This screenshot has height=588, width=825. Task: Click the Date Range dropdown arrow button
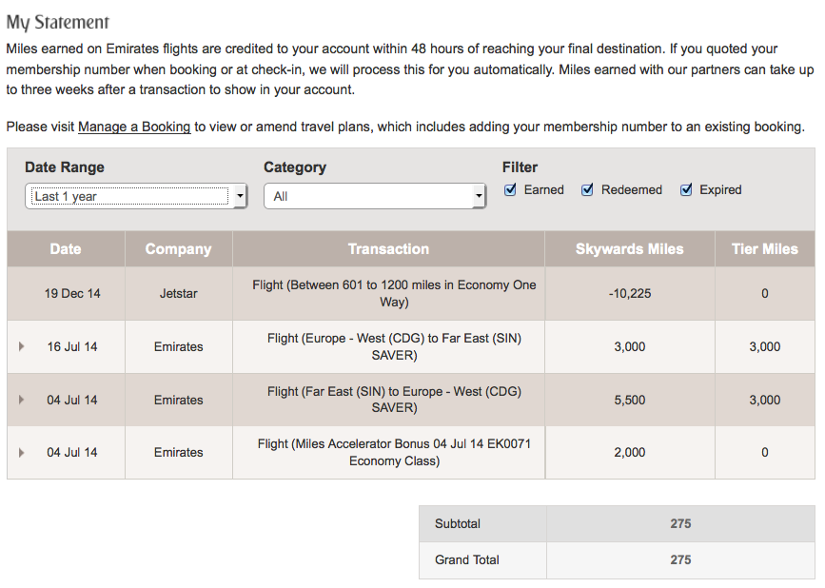240,196
